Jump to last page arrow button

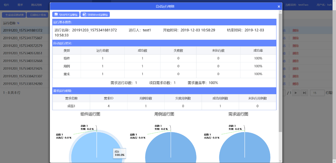(x=305, y=93)
